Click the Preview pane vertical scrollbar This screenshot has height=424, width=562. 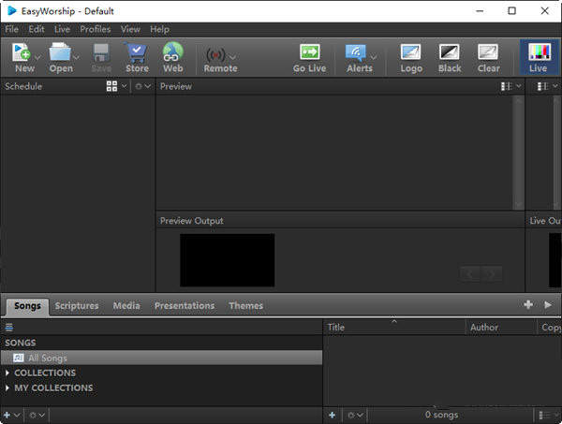pos(518,150)
